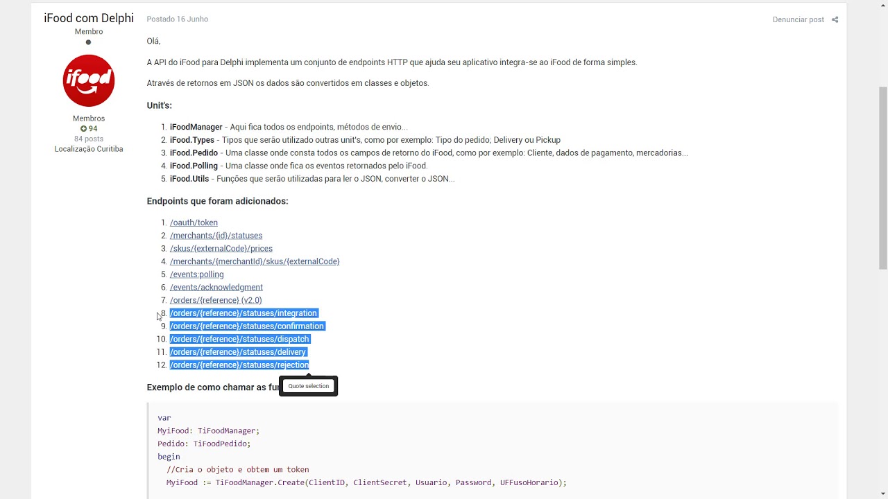The width and height of the screenshot is (888, 499).
Task: Open the /skus/{externalCode}/prices link
Action: pos(221,249)
